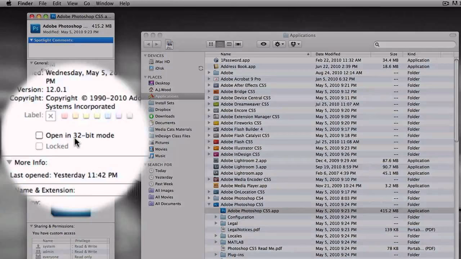Open the Edit menu
461x259 pixels.
pyautogui.click(x=57, y=3)
